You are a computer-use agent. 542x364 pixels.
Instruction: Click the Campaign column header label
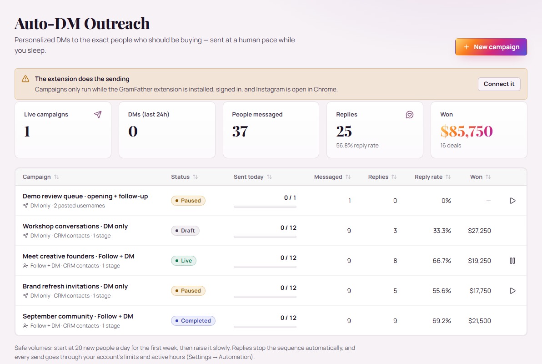[37, 177]
